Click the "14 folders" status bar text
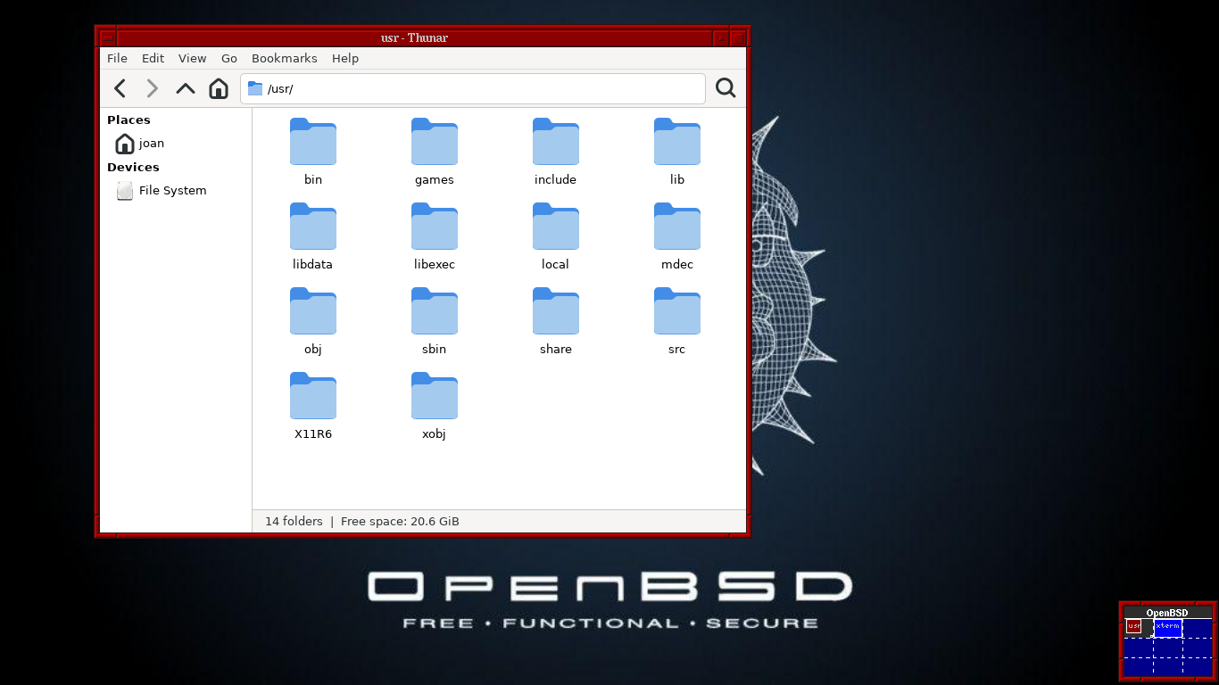The width and height of the screenshot is (1219, 685). click(294, 521)
